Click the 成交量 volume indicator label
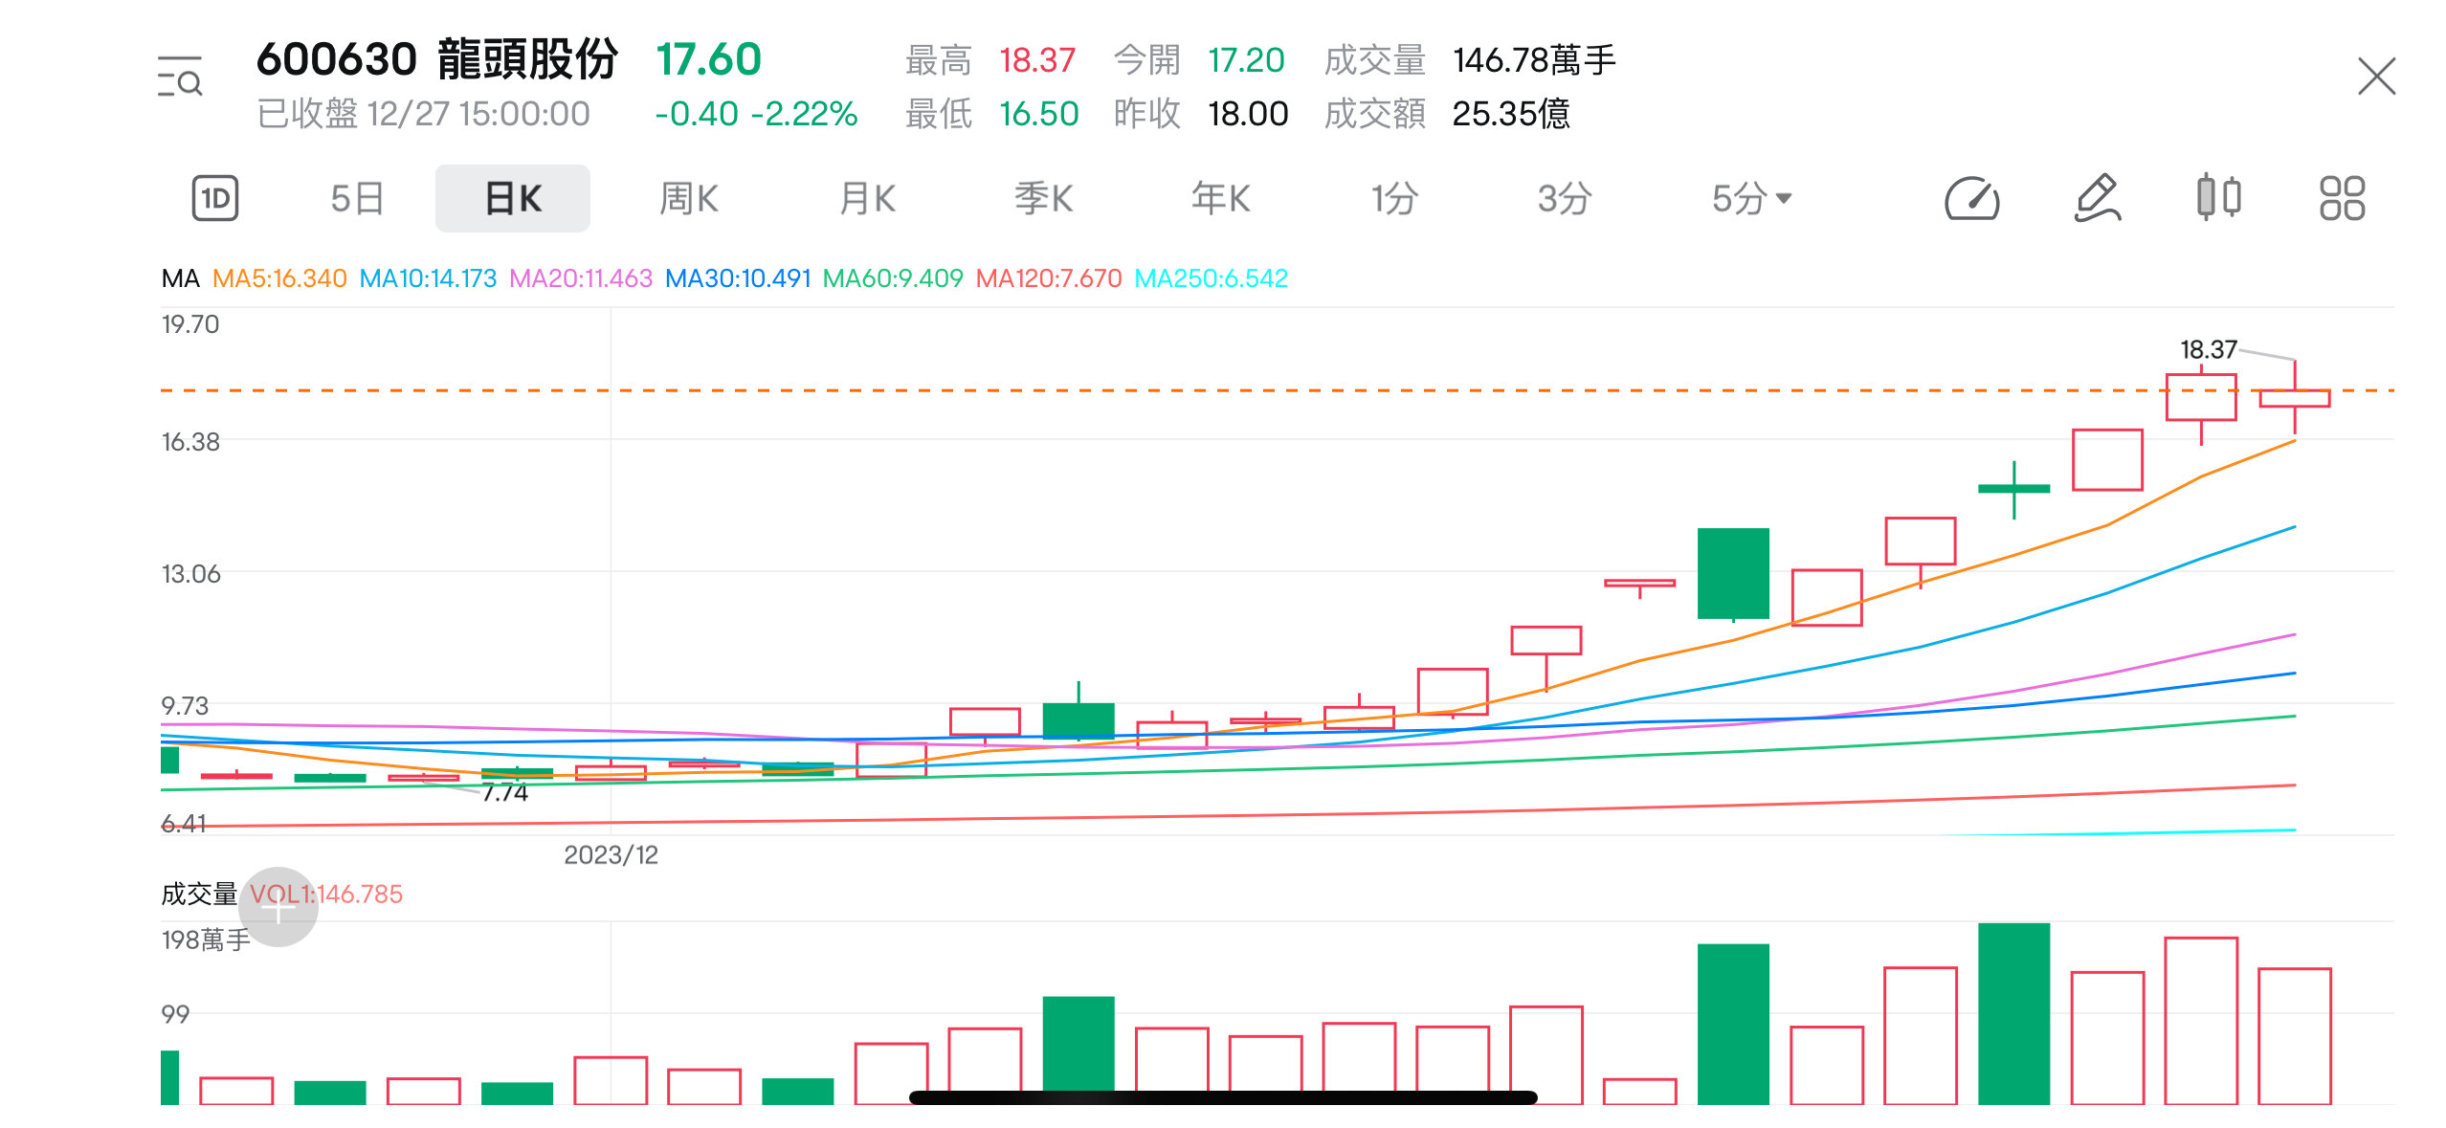 click(x=199, y=894)
